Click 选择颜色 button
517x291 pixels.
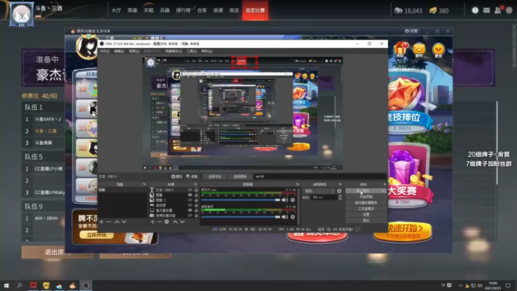pos(240,177)
